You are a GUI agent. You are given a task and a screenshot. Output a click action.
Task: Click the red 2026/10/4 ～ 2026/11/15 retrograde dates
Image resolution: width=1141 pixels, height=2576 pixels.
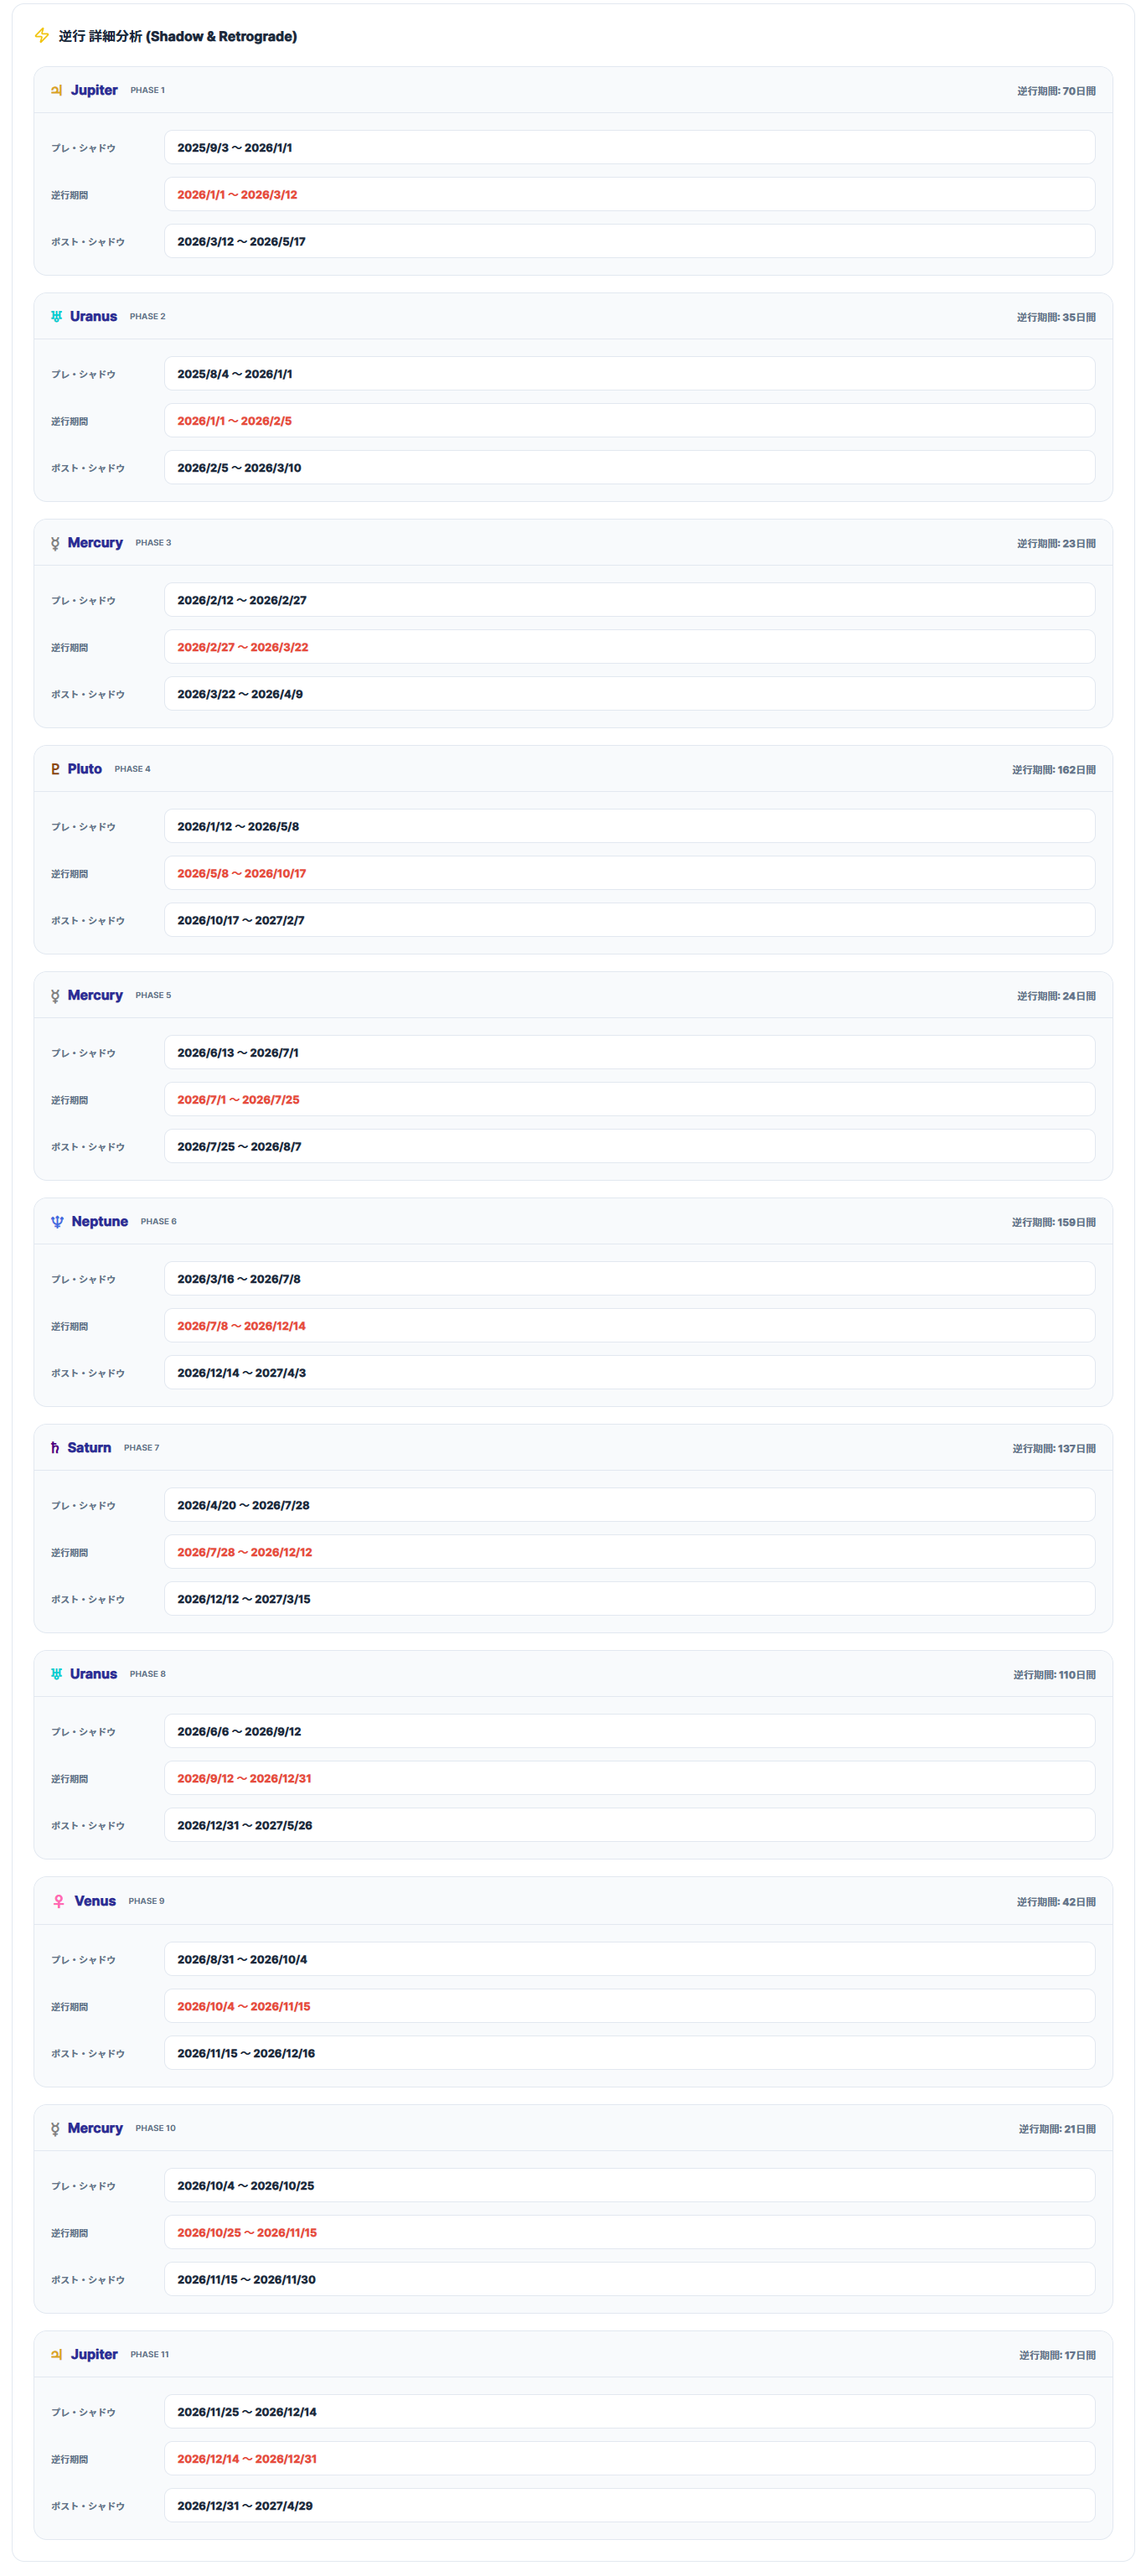tap(244, 2006)
